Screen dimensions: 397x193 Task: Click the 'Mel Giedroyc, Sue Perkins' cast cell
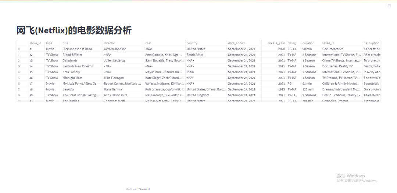pyautogui.click(x=165, y=95)
